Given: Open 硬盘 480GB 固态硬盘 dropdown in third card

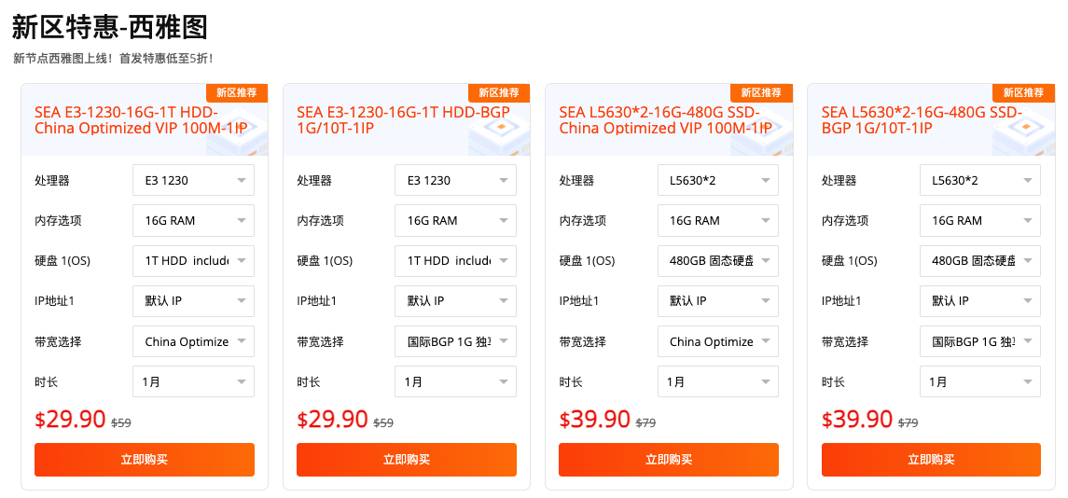Looking at the screenshot, I should 718,261.
